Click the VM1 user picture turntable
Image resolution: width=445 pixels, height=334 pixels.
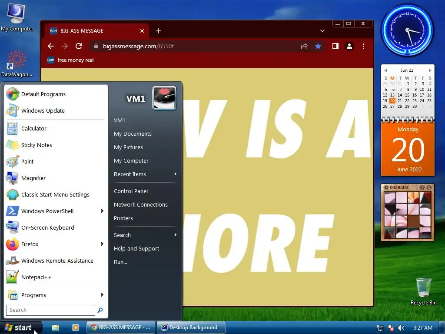(x=164, y=98)
